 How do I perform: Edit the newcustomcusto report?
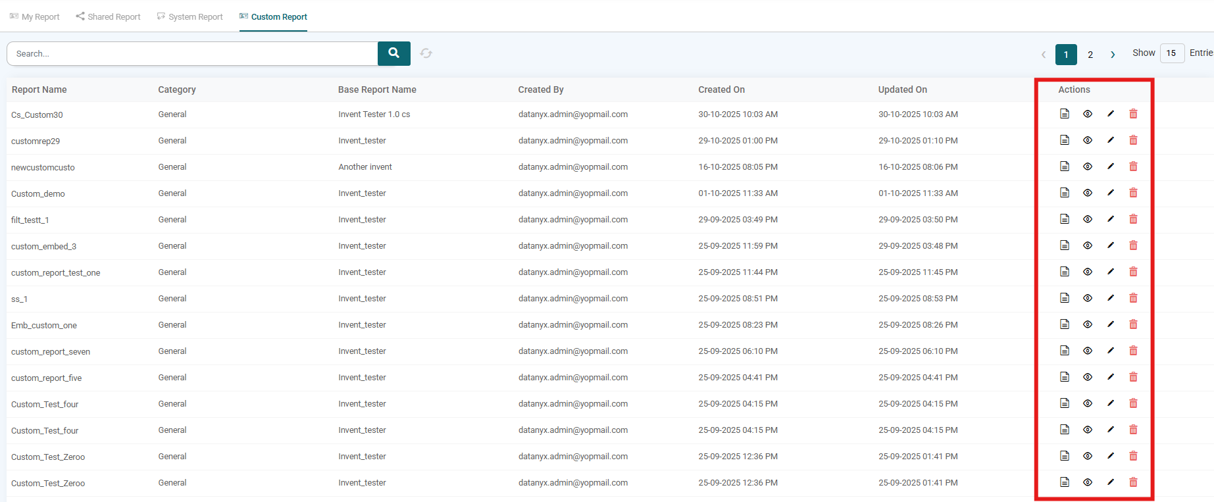pos(1111,166)
